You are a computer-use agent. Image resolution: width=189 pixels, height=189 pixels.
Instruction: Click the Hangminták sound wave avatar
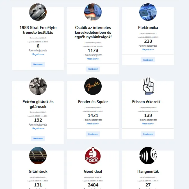148,155
